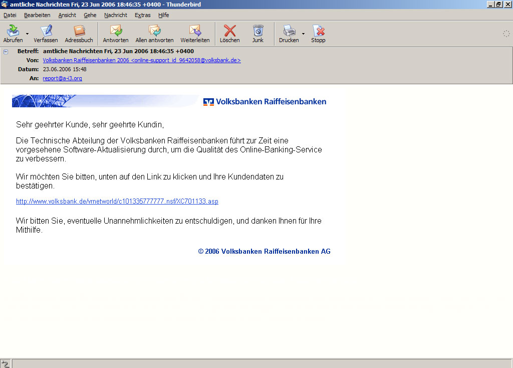Open the Bearbeiten menu

point(37,15)
